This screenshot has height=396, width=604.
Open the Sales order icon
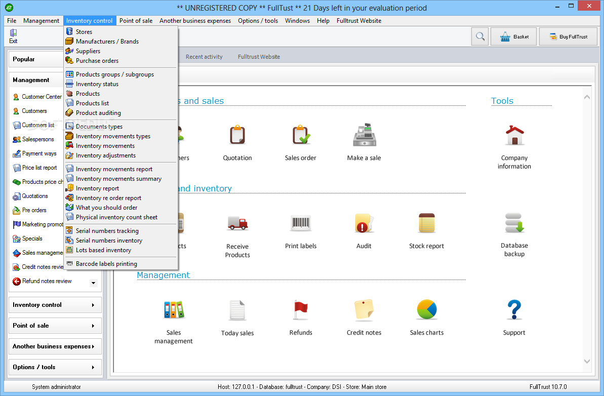point(300,136)
